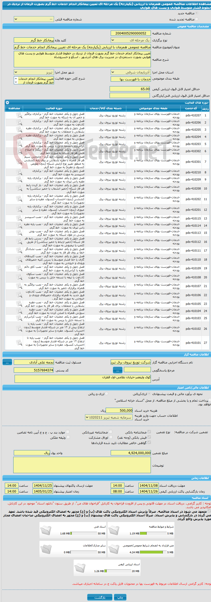211x602 pixels.
Task: Click the شماره مناقصه number field
Action: [131, 33]
